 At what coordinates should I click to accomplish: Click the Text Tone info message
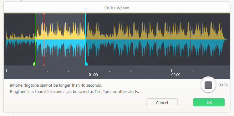[74, 92]
